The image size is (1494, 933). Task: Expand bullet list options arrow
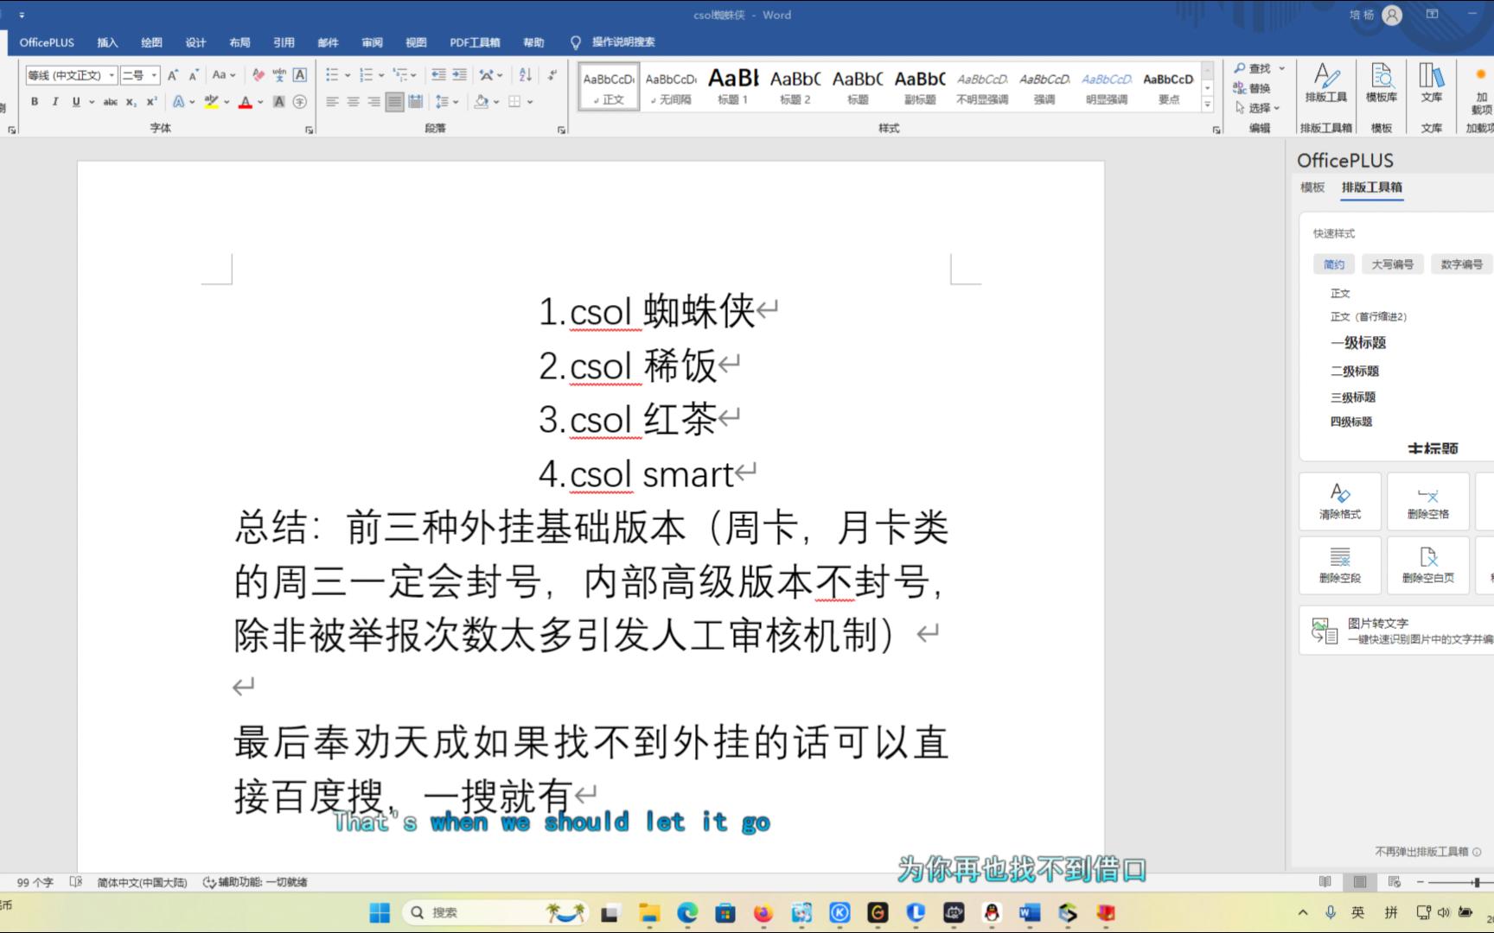pyautogui.click(x=348, y=75)
